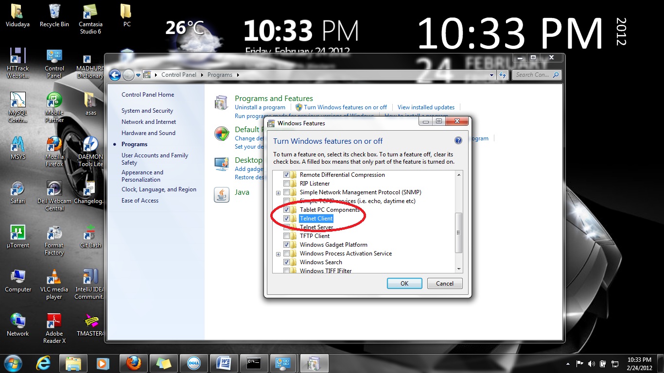Expand Windows Process Activation Service node
The image size is (664, 373).
pos(278,254)
